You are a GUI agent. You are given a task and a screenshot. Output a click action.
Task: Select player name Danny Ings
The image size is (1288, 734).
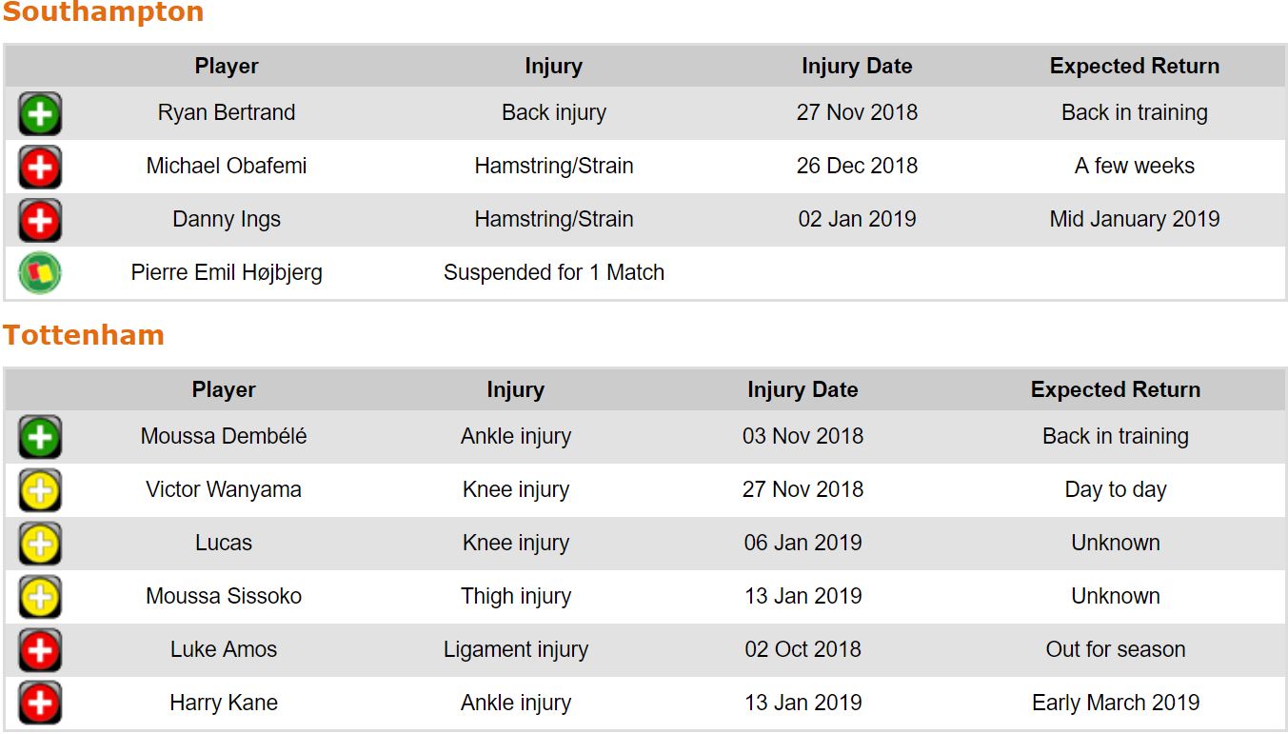click(x=227, y=220)
